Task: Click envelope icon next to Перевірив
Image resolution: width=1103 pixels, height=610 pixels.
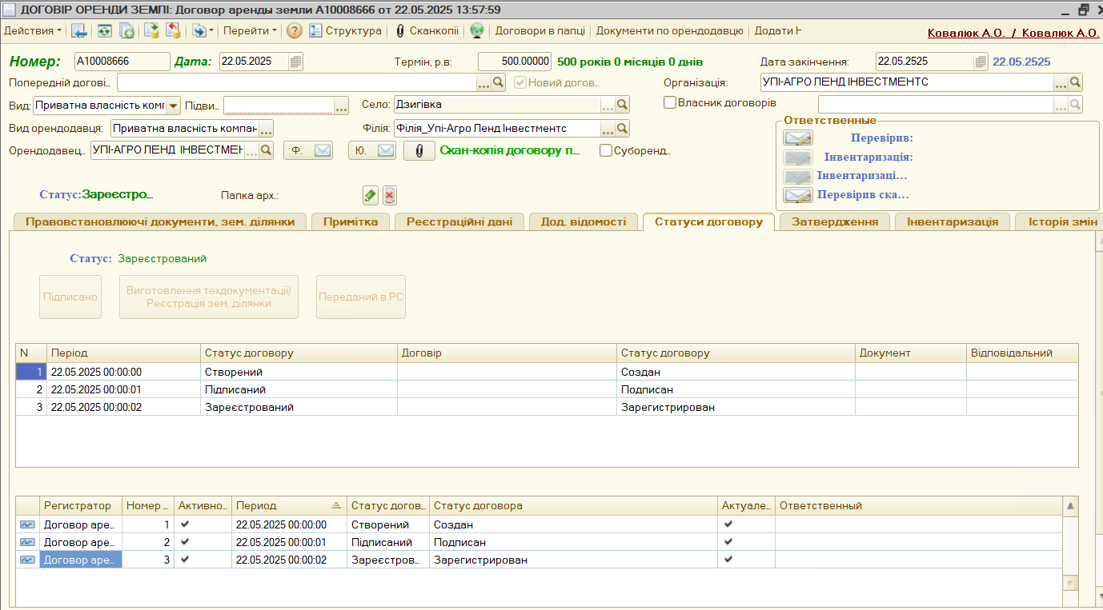Action: 798,138
